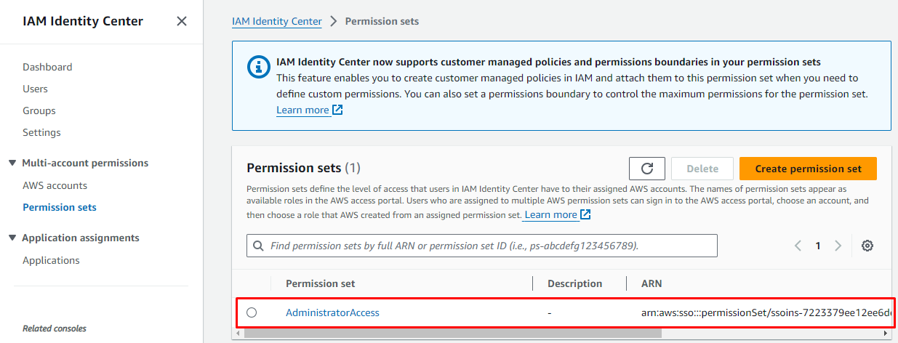Screen dimensions: 898x343
Task: Open the AdministratorAccess permission set link
Action: (332, 312)
